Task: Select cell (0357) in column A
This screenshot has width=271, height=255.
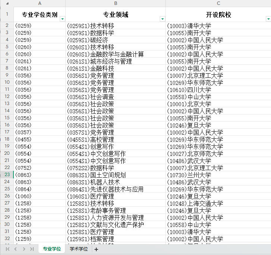Action: [40, 132]
